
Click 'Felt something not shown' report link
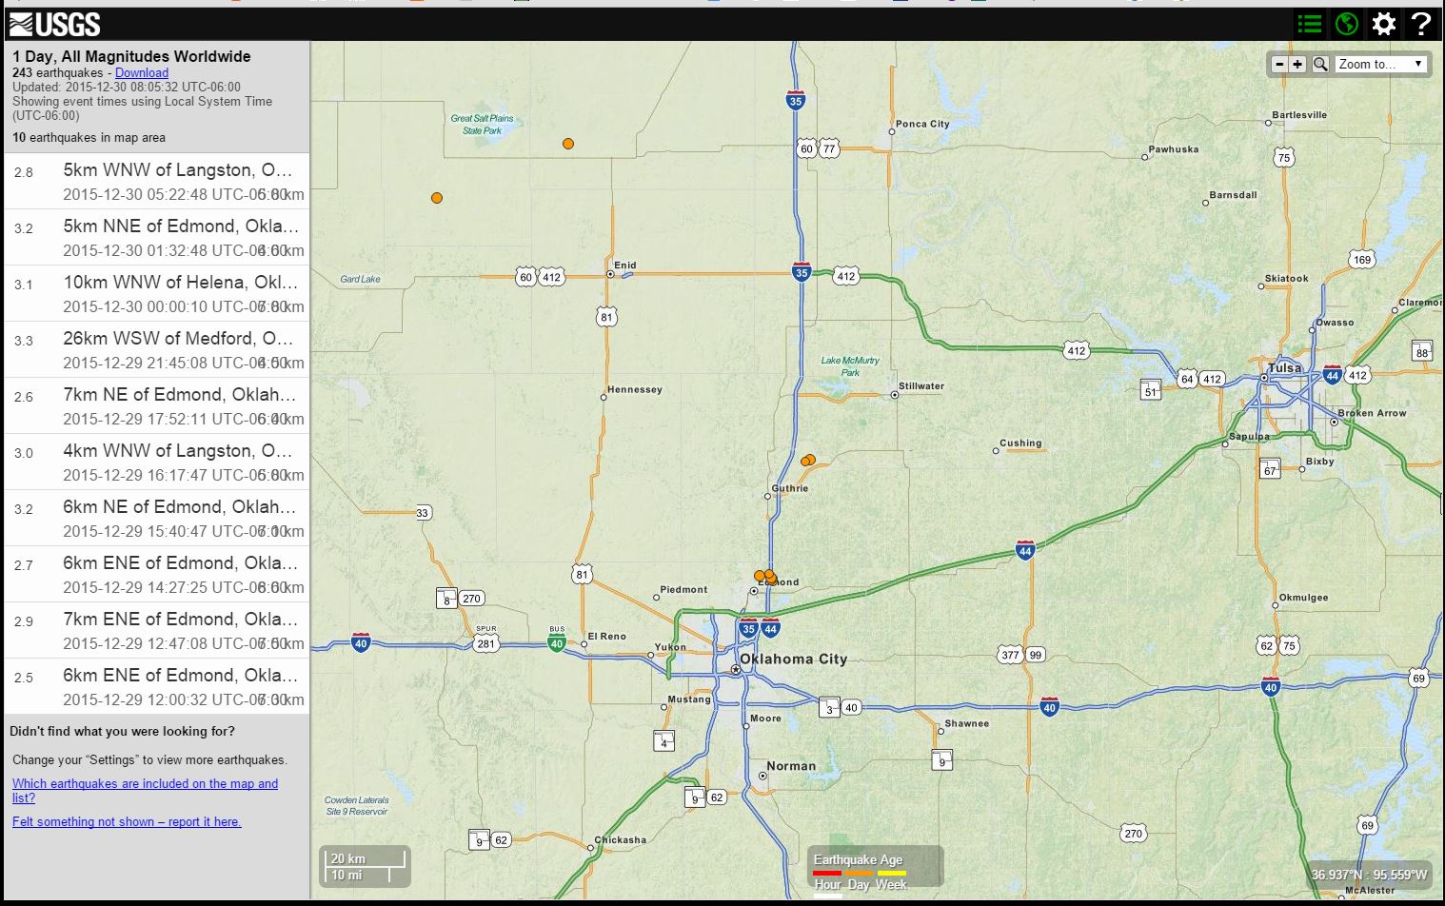(x=127, y=821)
